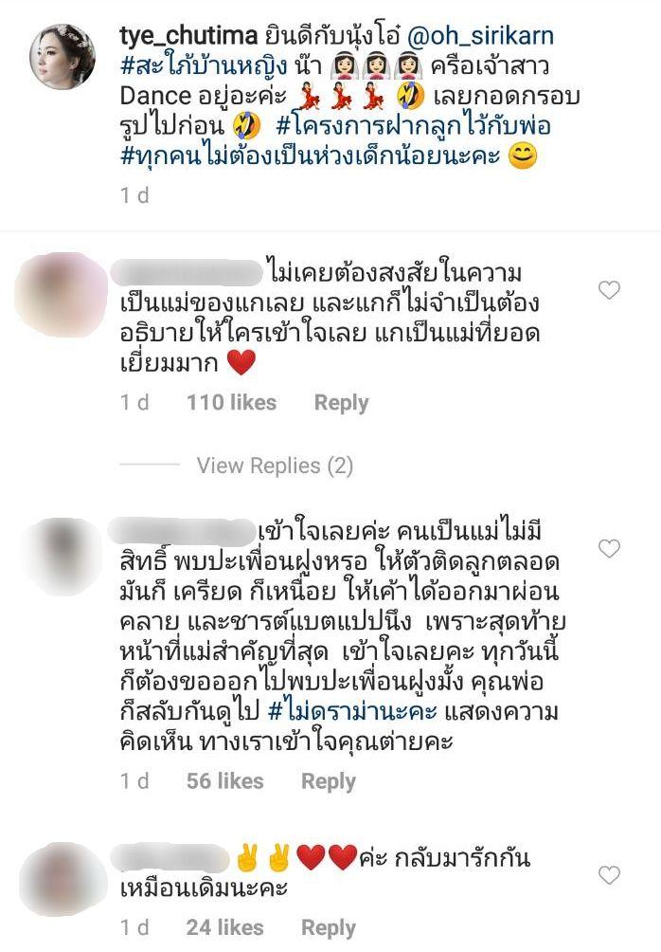Image resolution: width=661 pixels, height=952 pixels.
Task: Reply to the comment with 24 likes
Action: pyautogui.click(x=328, y=927)
